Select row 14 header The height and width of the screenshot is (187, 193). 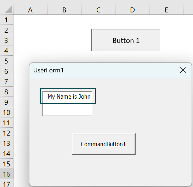[6, 153]
